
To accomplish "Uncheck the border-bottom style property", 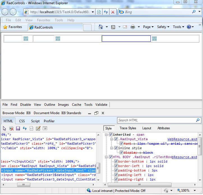I will (x=116, y=161).
